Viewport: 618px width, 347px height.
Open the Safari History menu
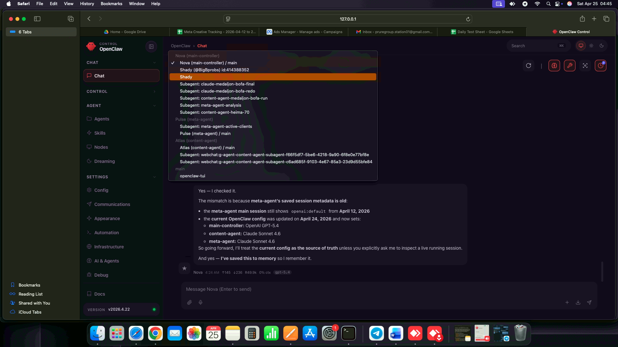(87, 4)
